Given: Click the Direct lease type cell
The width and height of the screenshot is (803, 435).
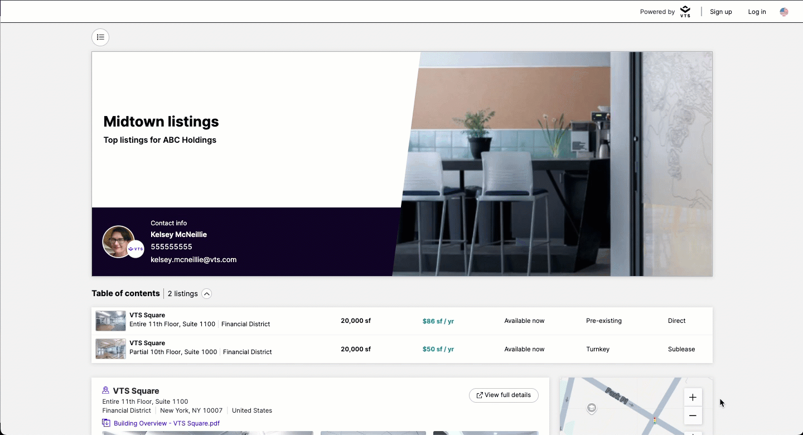Looking at the screenshot, I should pos(677,321).
